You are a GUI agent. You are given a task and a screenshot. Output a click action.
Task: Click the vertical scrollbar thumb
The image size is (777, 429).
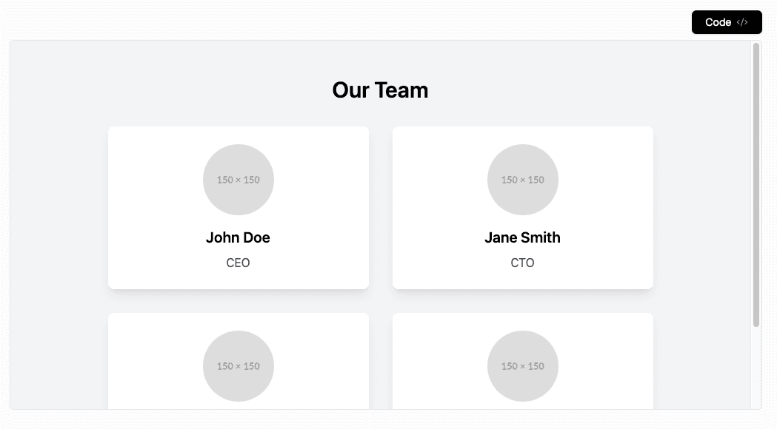click(x=756, y=185)
